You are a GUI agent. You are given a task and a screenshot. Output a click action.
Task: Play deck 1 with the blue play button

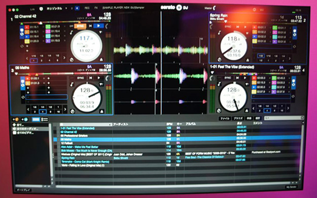[x=98, y=26]
